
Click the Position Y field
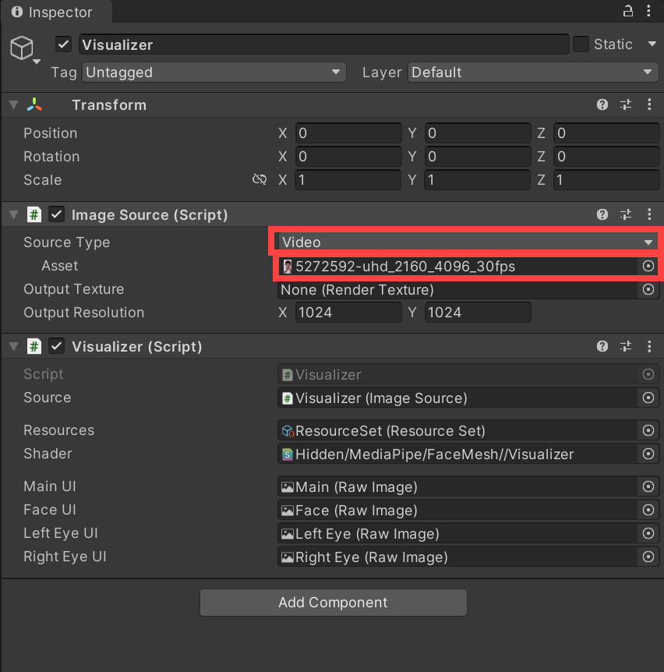(478, 133)
